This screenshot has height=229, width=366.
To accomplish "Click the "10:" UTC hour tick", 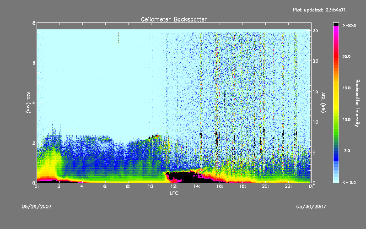I will tap(151, 186).
